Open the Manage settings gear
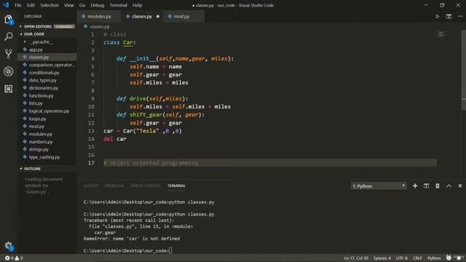The height and width of the screenshot is (262, 466). tap(8, 246)
